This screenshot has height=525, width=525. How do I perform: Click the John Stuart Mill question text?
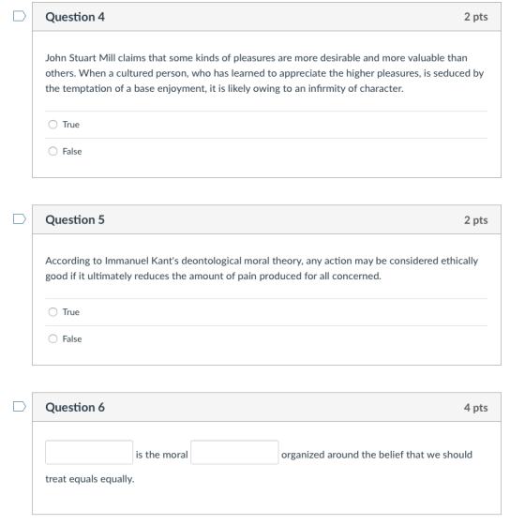tap(264, 73)
